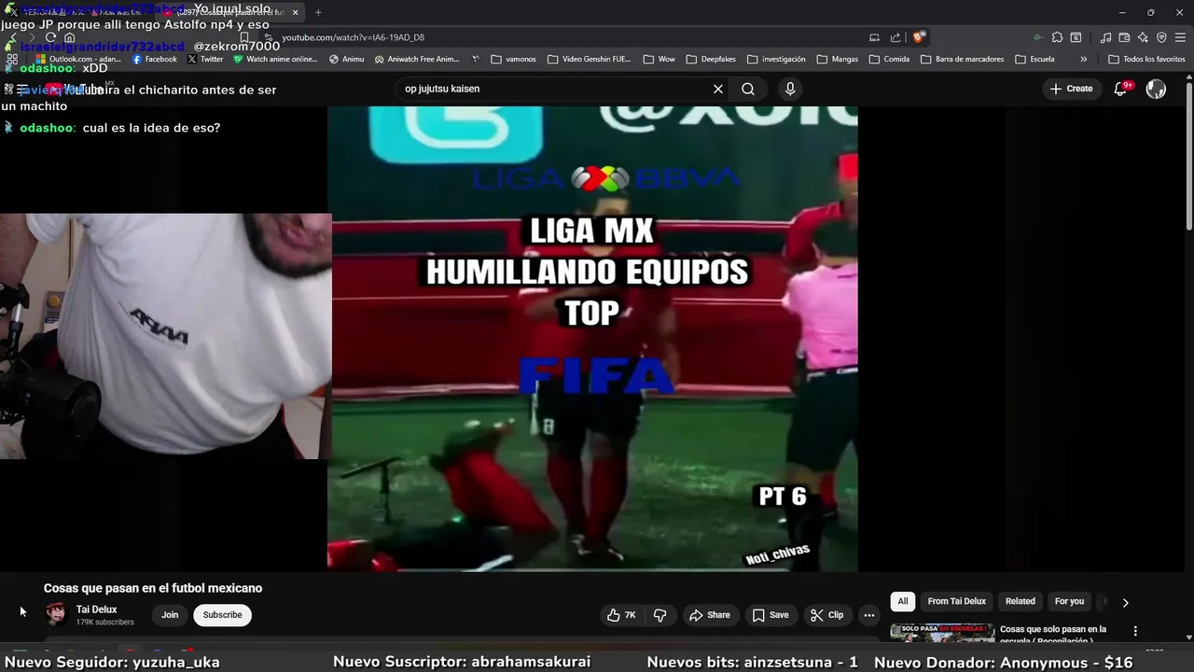Open the Leo AI sparkle icon

1143,37
